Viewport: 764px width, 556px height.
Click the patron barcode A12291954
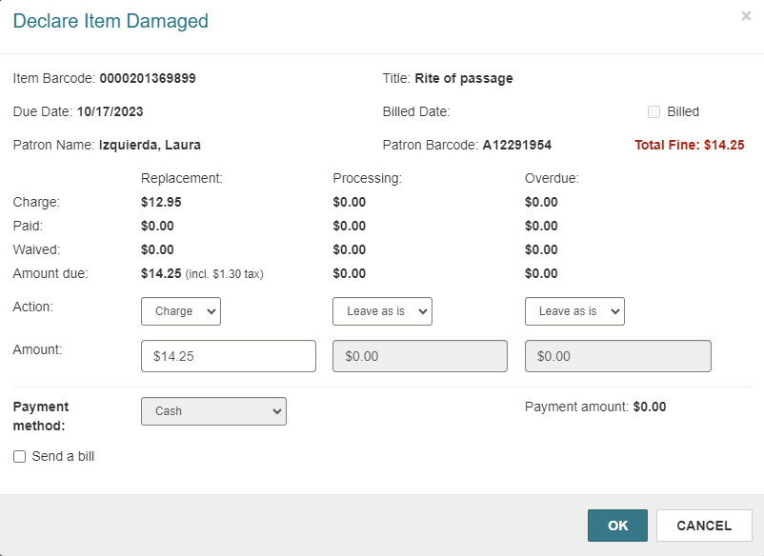point(517,145)
